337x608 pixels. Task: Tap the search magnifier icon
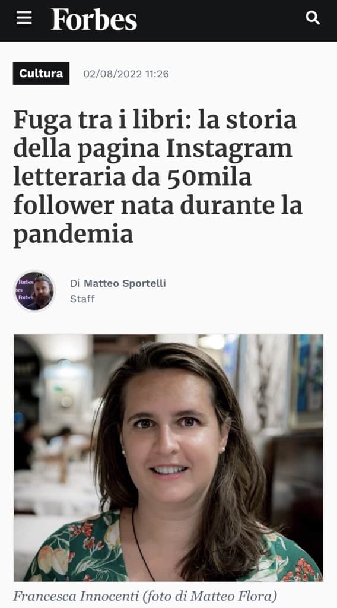[313, 18]
